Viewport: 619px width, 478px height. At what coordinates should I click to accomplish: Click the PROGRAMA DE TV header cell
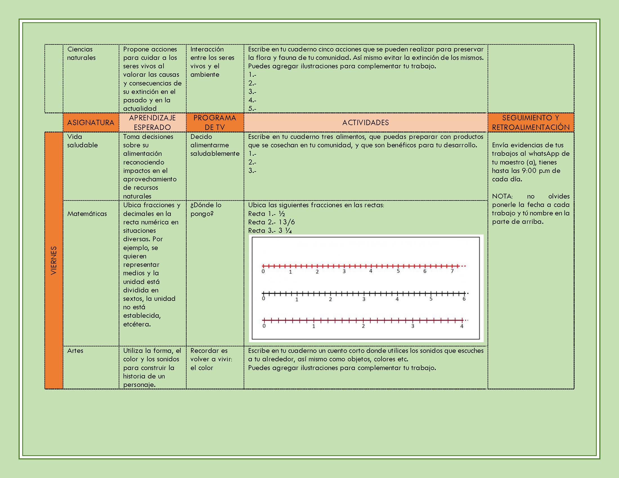coord(215,123)
